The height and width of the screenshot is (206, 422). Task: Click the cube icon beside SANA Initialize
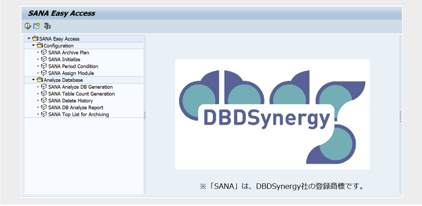pyautogui.click(x=44, y=59)
